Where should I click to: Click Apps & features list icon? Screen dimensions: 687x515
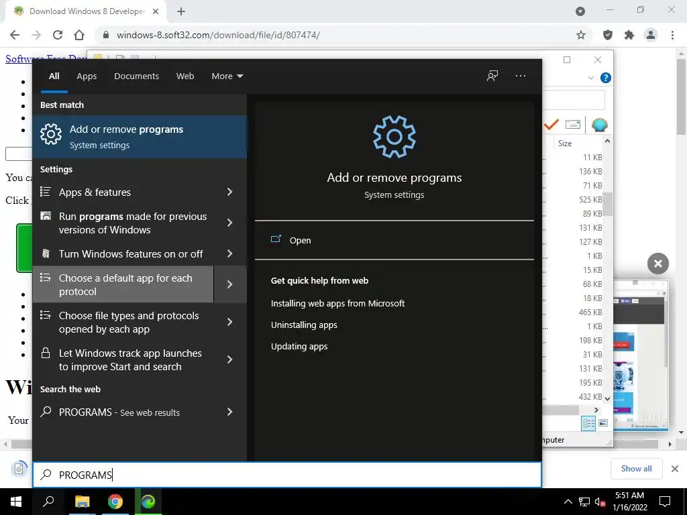(45, 191)
